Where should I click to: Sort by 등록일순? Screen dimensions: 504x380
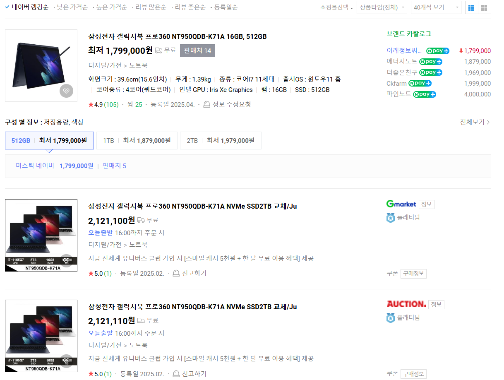pyautogui.click(x=226, y=7)
